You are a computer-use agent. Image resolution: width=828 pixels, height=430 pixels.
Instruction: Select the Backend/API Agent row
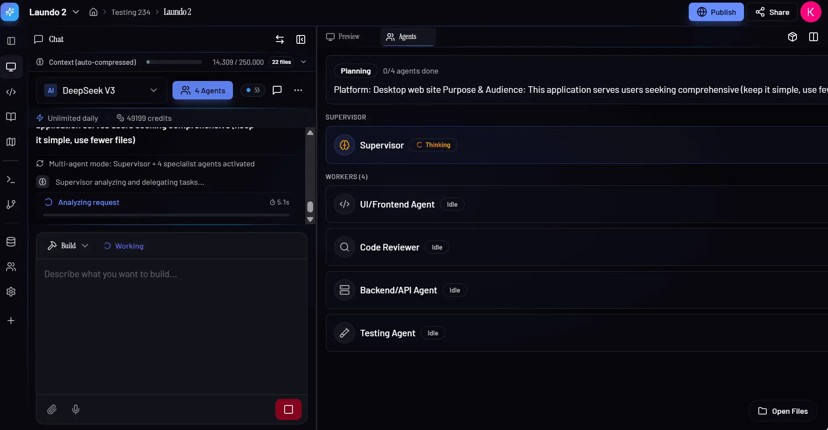[x=577, y=290]
